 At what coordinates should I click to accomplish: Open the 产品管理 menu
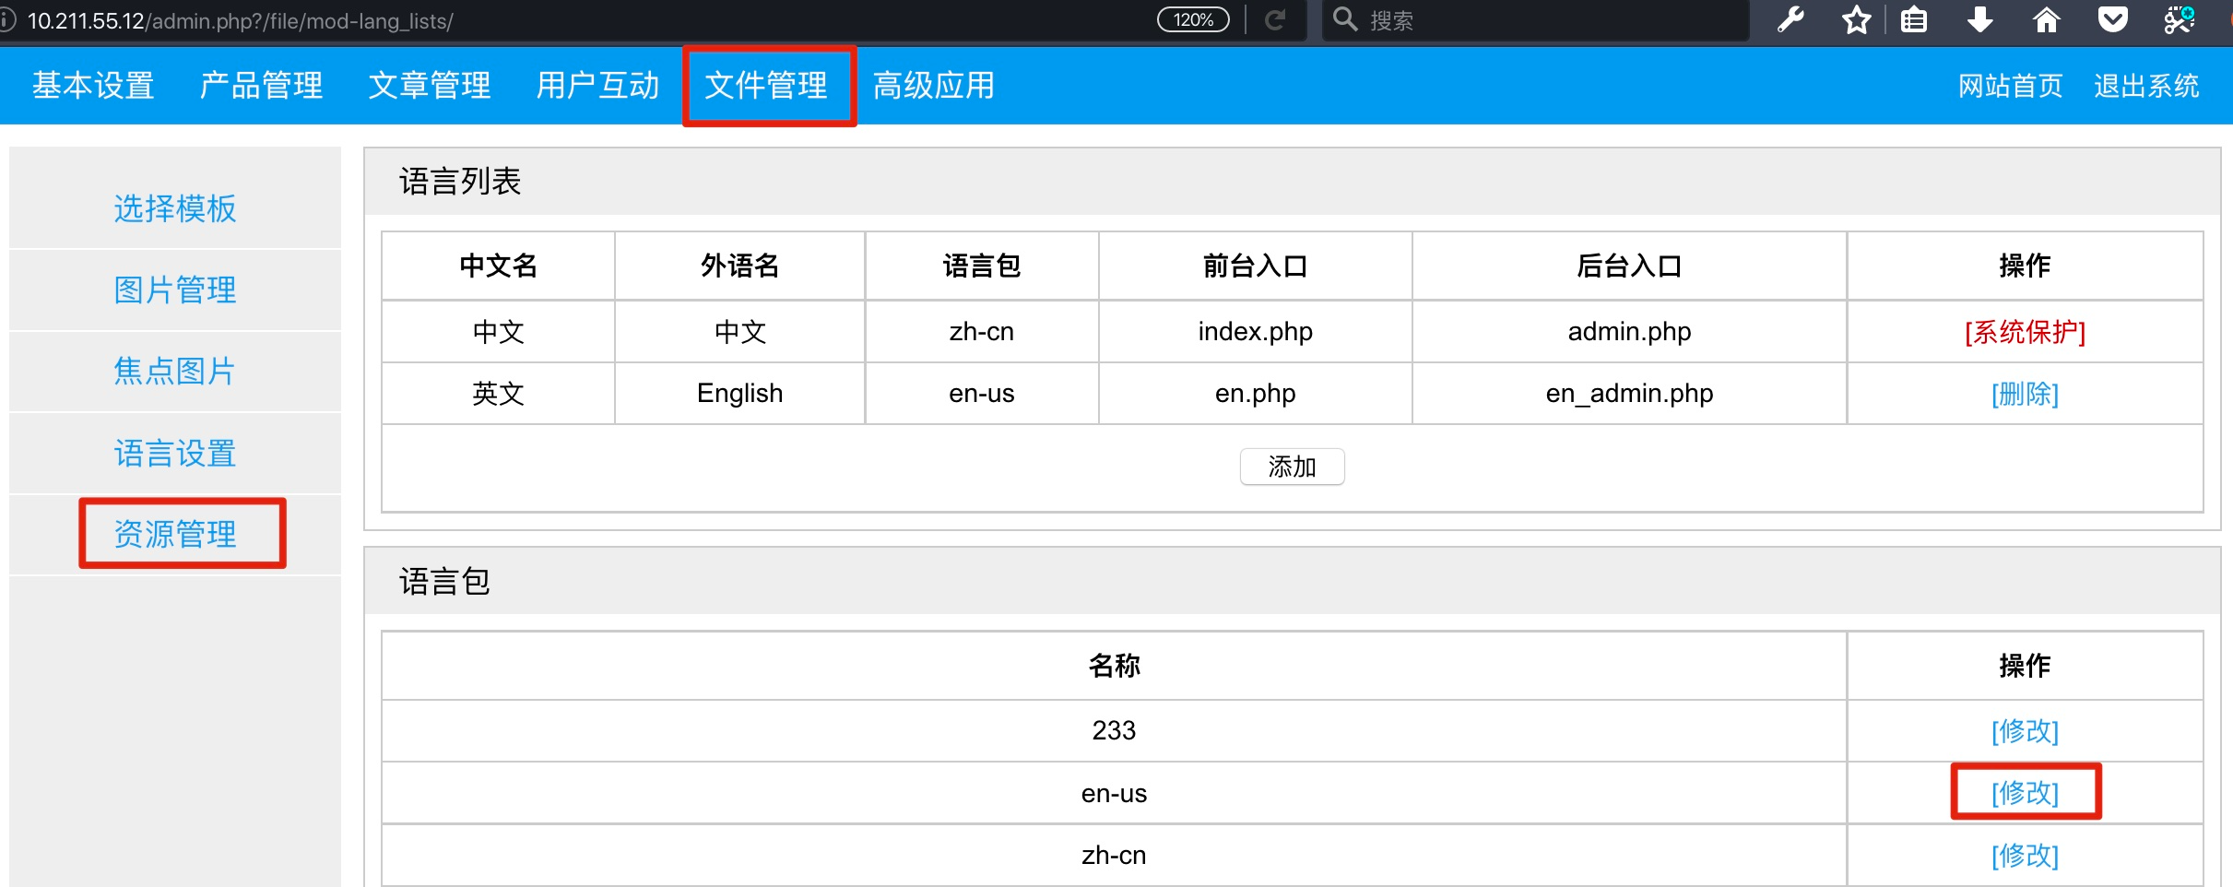click(261, 86)
